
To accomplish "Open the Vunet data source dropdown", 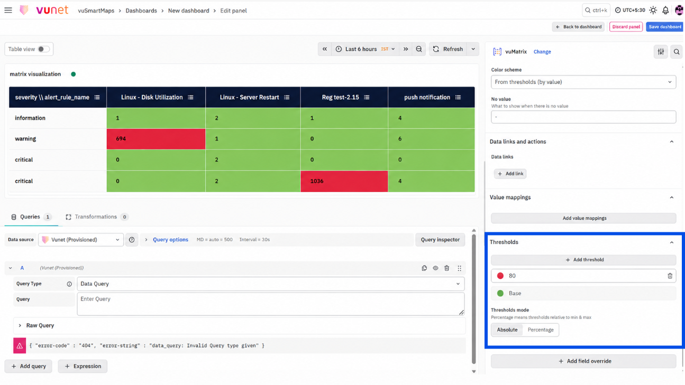I will pos(81,240).
